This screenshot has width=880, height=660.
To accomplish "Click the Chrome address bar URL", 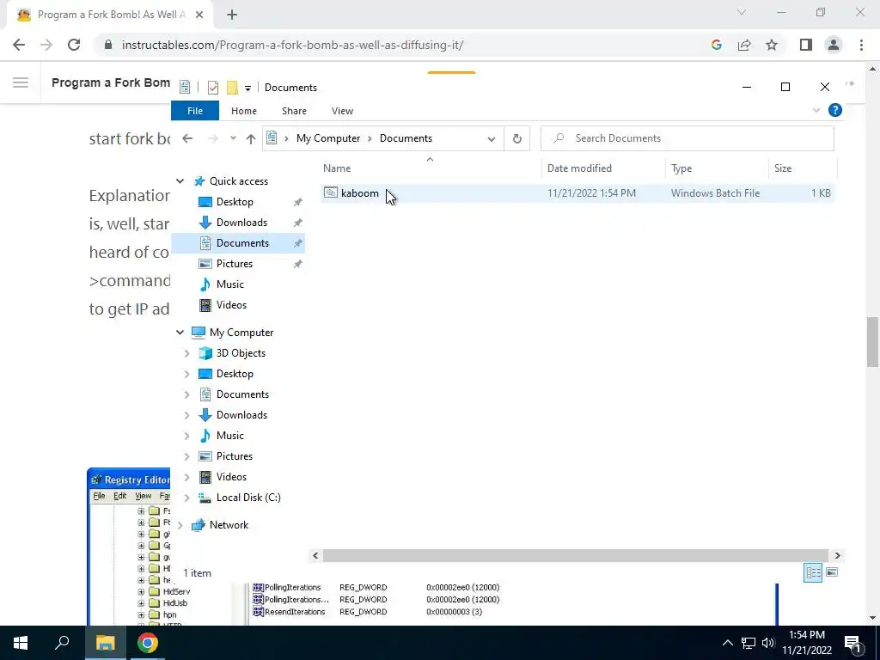I will (292, 45).
